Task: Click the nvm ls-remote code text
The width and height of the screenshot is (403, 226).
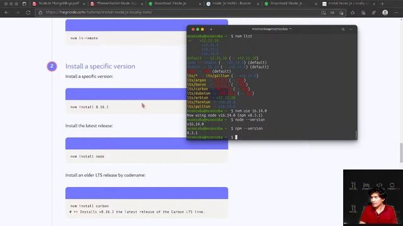Action: tap(84, 38)
